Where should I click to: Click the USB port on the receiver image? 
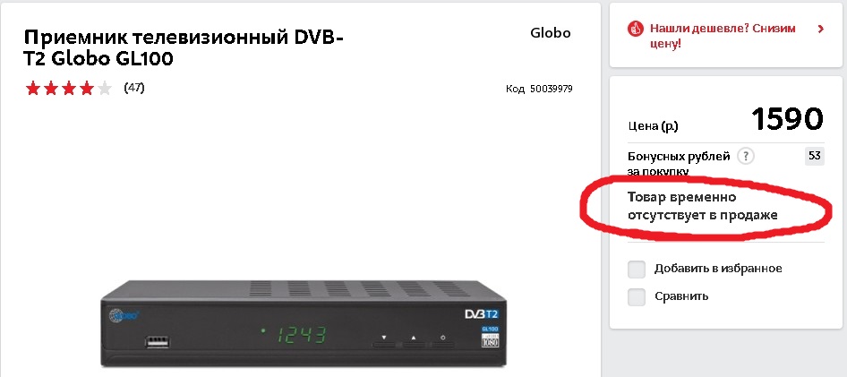(x=158, y=341)
